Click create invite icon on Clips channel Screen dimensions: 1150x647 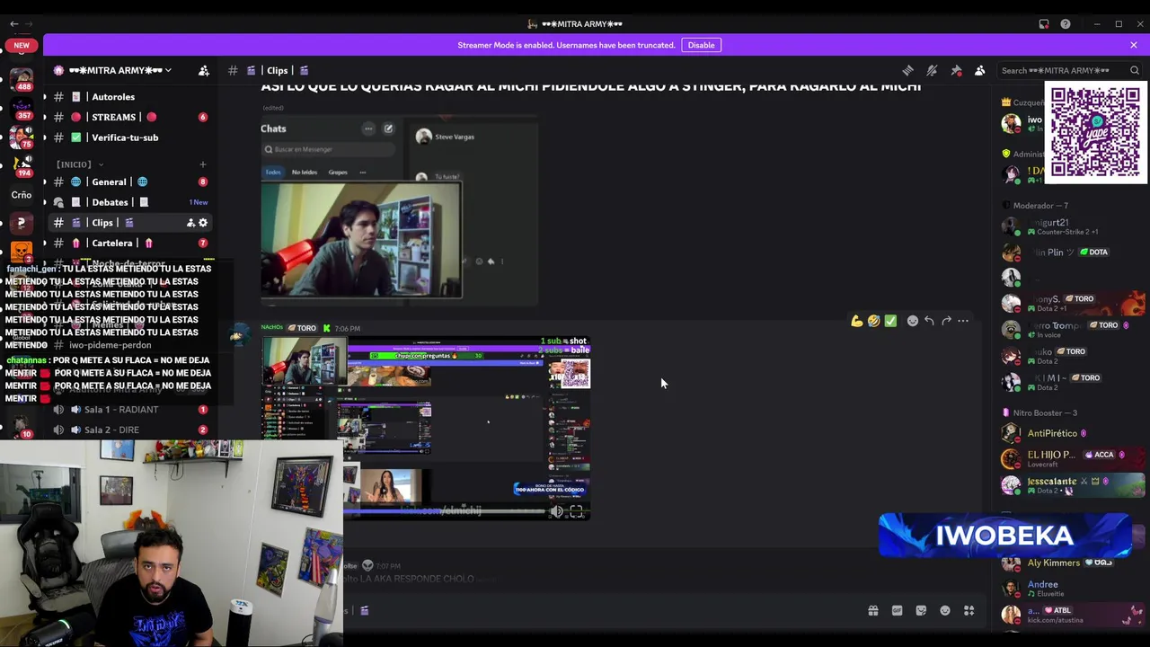coord(190,223)
